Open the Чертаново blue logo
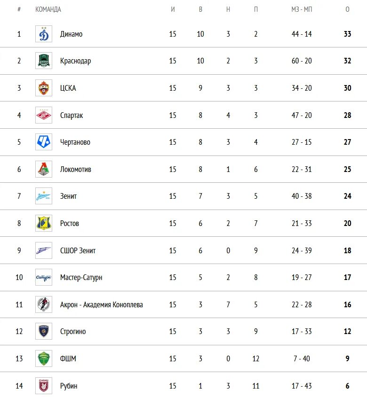This screenshot has width=367, height=397. point(44,142)
